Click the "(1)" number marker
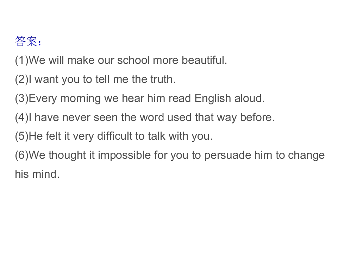 tap(21, 60)
